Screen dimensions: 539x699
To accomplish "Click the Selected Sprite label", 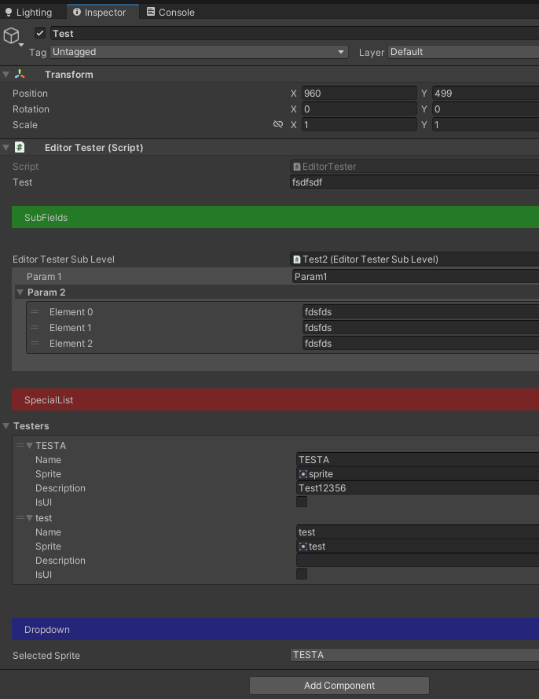I will click(x=46, y=655).
